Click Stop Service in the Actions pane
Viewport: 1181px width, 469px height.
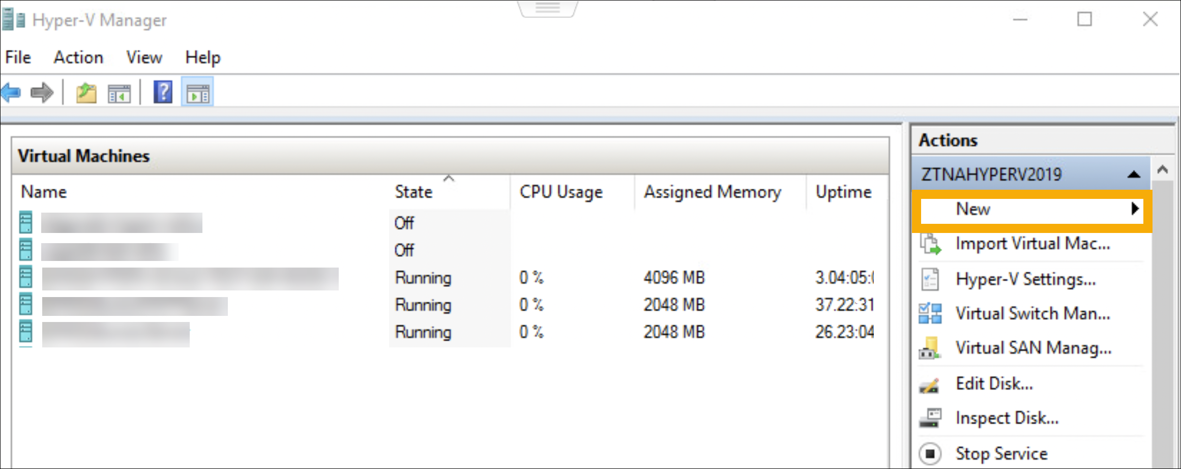click(x=1000, y=453)
